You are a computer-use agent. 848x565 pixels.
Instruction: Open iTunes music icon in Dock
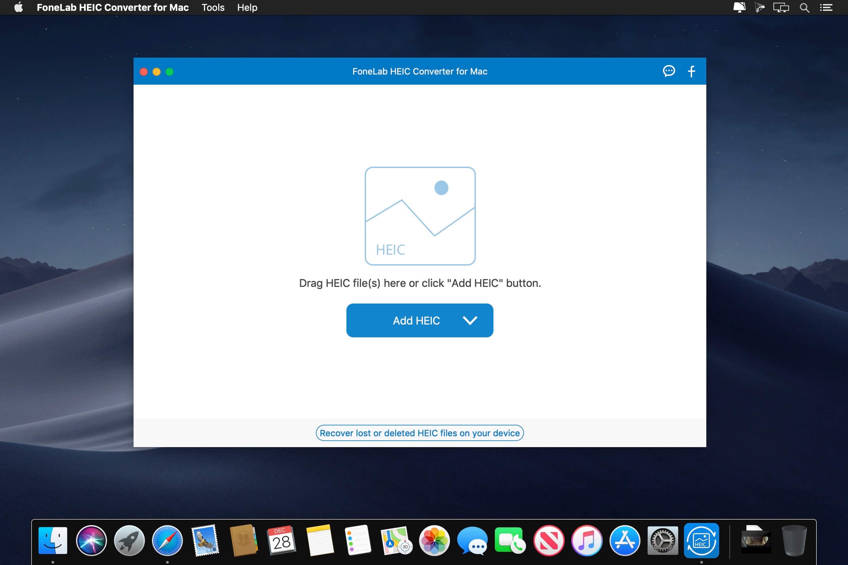[x=587, y=540]
